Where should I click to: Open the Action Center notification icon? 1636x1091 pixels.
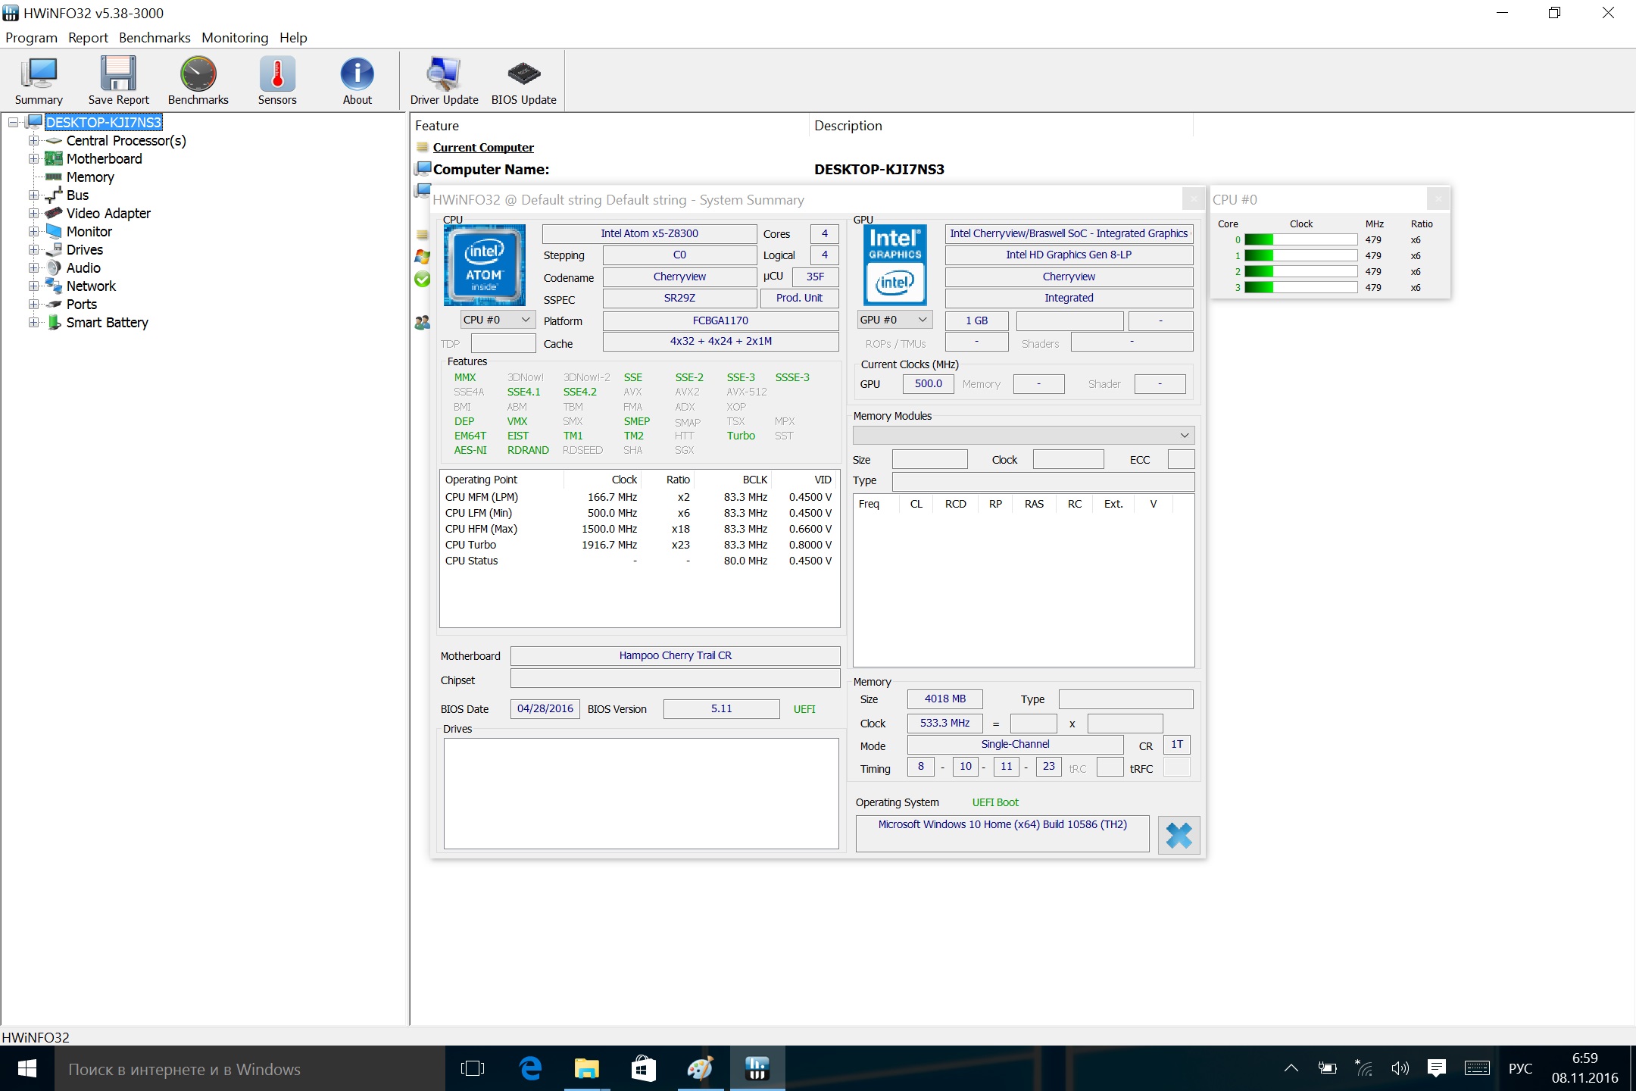pos(1436,1068)
